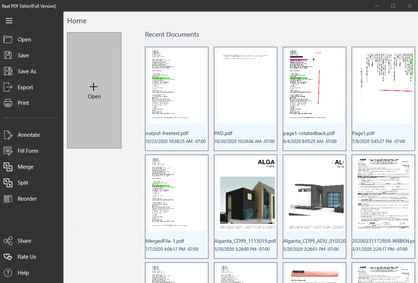The image size is (418, 283).
Task: Select the Open menu label
Action: click(24, 40)
